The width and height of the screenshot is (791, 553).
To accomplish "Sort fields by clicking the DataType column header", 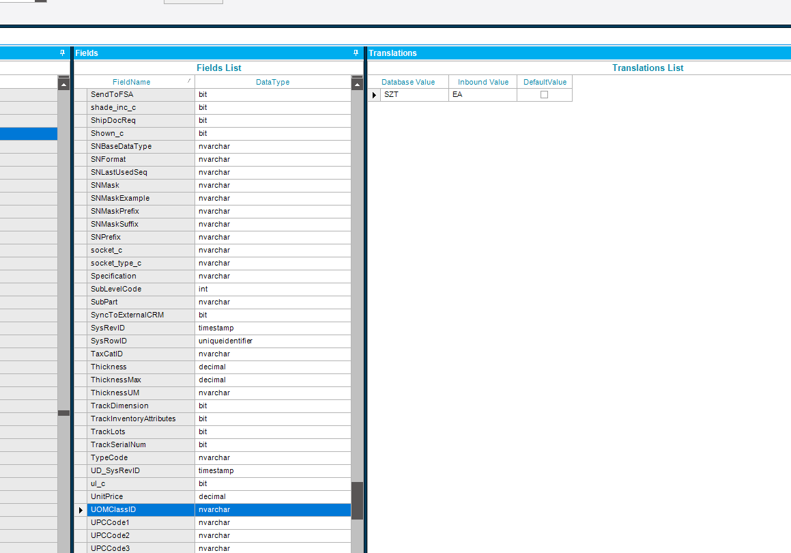I will [x=273, y=81].
